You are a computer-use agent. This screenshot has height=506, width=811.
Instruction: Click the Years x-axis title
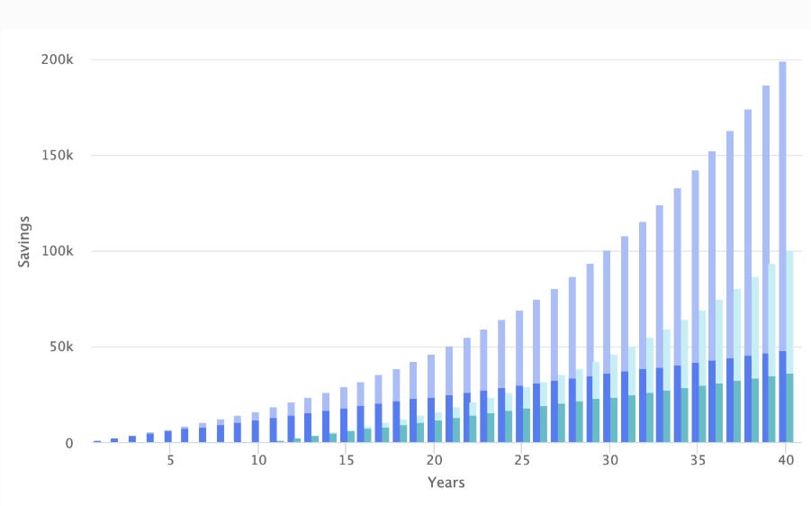[446, 483]
